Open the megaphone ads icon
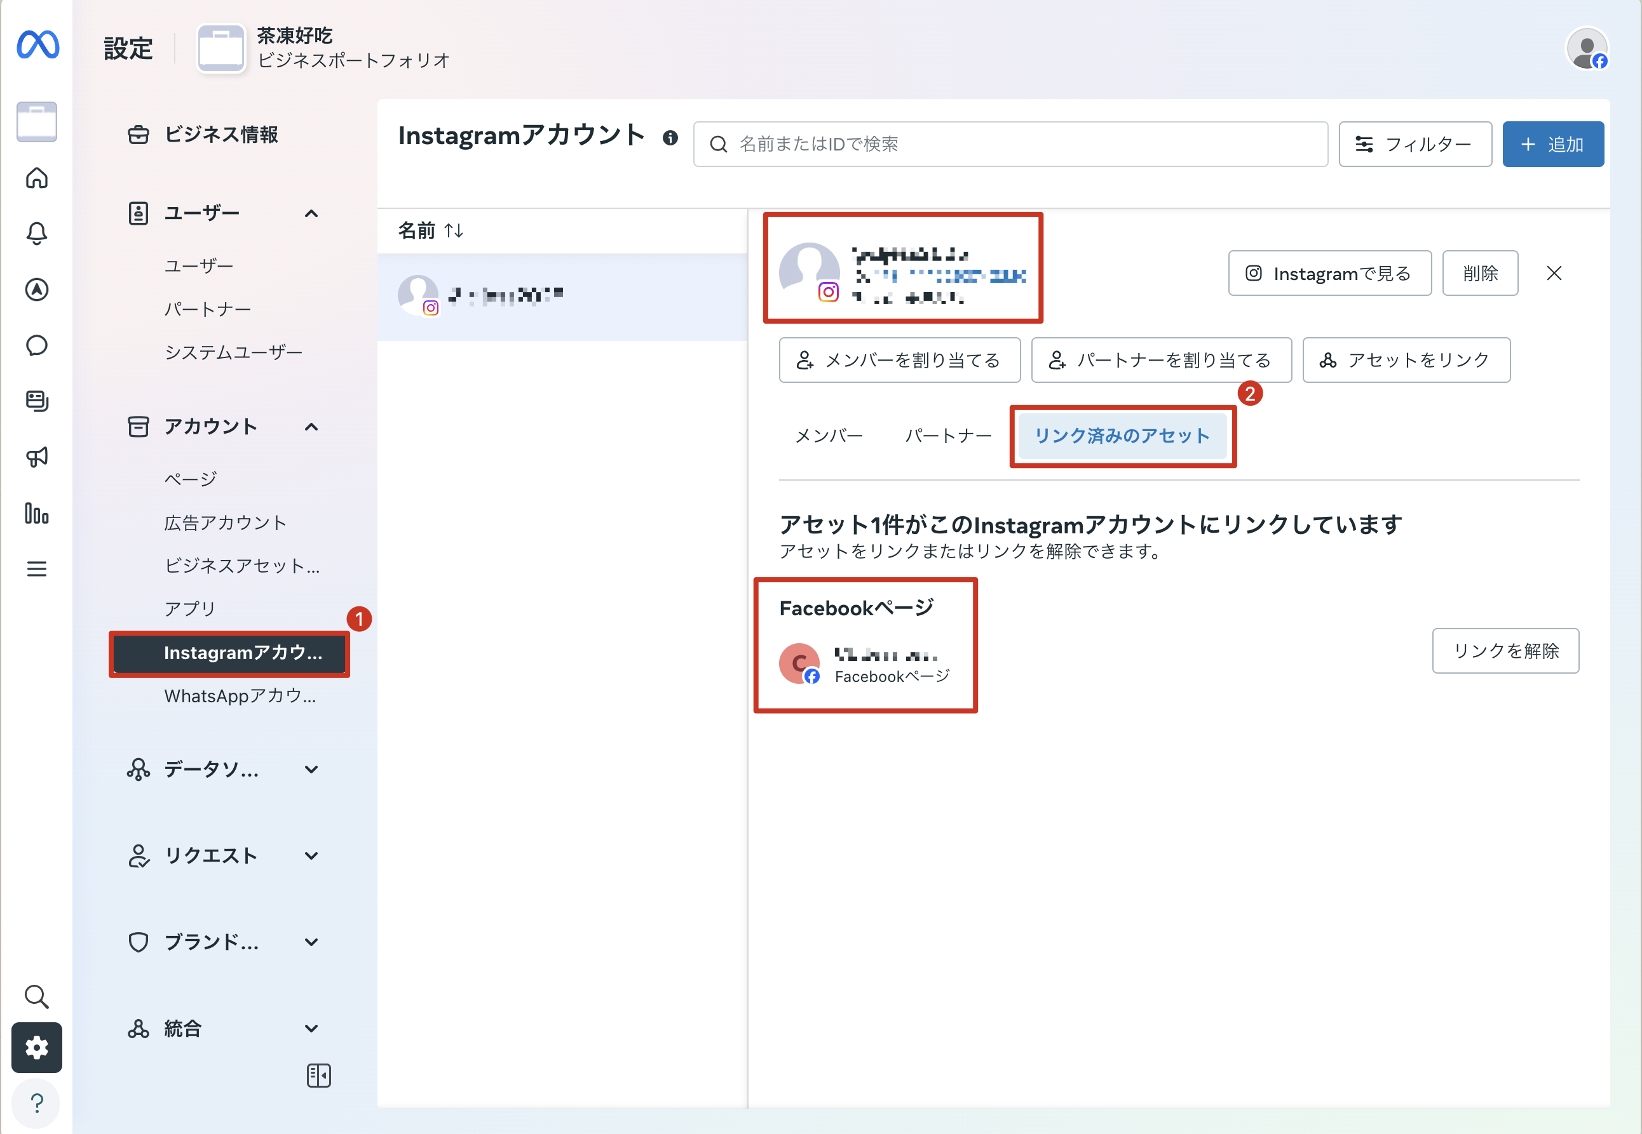This screenshot has height=1134, width=1642. 37,457
